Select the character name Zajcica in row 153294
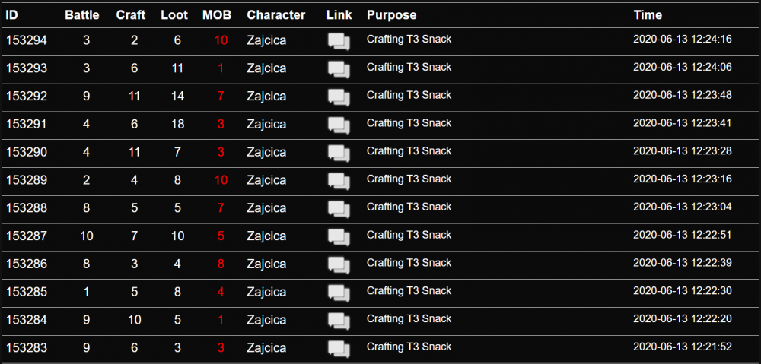The image size is (761, 364). pyautogui.click(x=266, y=41)
